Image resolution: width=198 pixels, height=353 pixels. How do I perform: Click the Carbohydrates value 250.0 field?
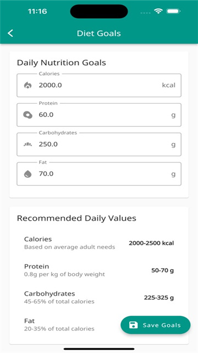[99, 145]
